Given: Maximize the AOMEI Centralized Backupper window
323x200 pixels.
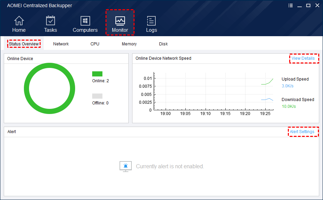Looking at the screenshot, I should click(308, 5).
